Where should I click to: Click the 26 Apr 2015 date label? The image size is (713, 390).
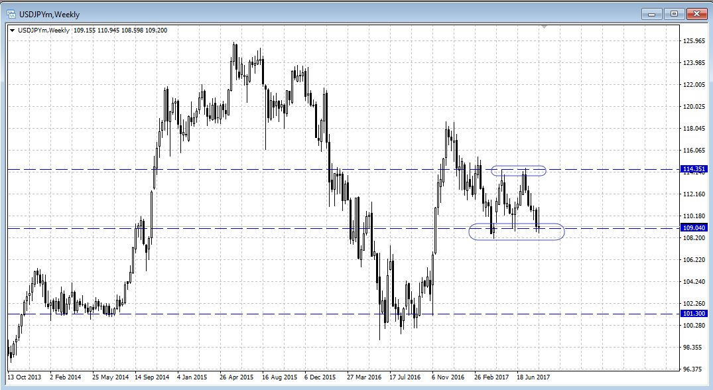236,377
